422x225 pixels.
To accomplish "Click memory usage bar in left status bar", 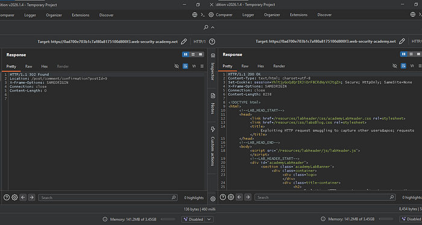I will point(168,220).
